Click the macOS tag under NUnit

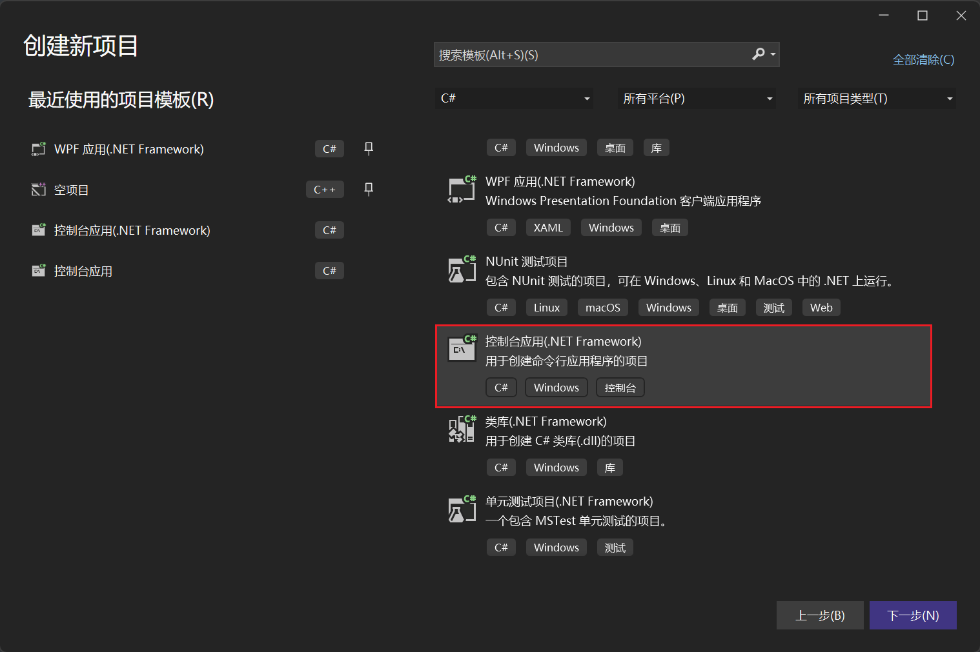tap(603, 308)
